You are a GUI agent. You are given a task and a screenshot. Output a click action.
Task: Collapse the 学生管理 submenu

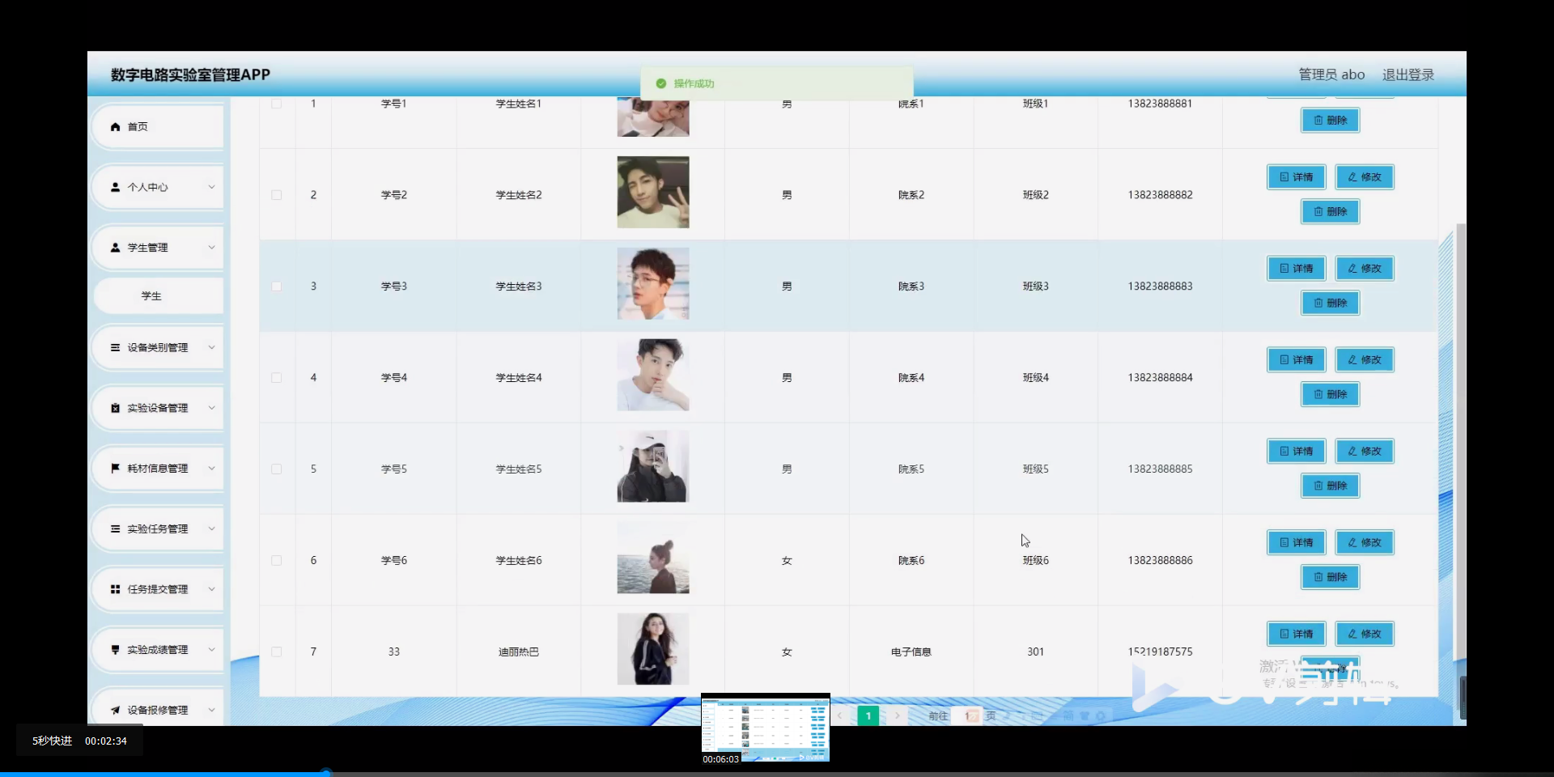[x=213, y=247]
